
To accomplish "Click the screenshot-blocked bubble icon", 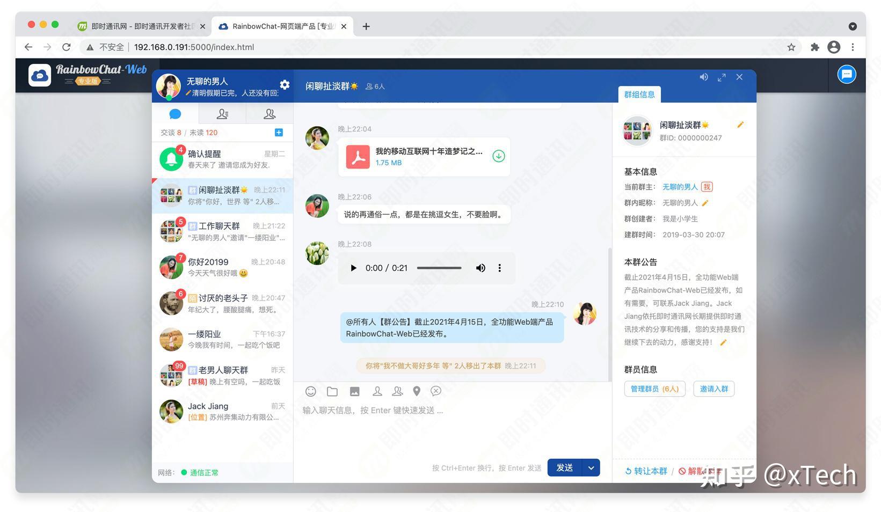I will click(436, 391).
